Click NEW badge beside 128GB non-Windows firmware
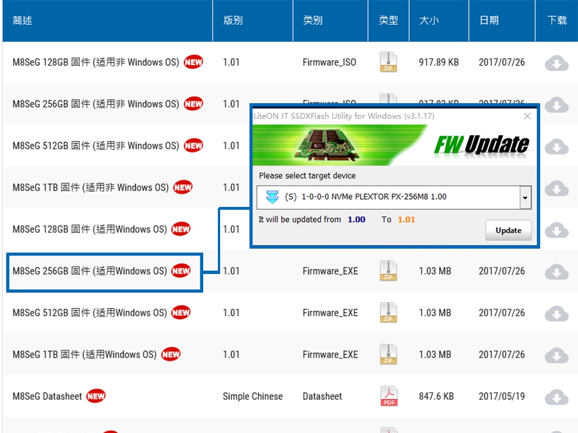578x433 pixels. 193,62
